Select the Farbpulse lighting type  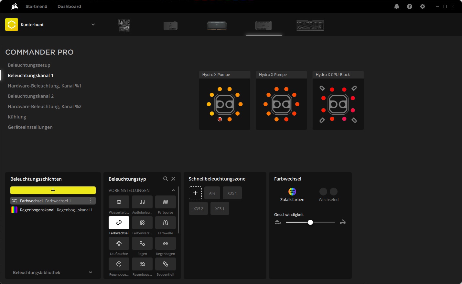pos(166,202)
